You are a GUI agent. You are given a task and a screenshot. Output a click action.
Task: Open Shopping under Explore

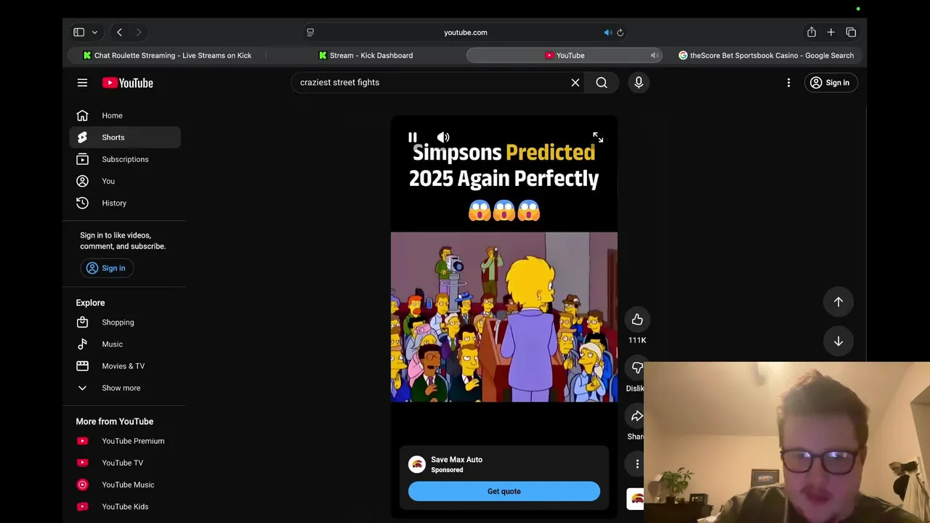pos(125,323)
